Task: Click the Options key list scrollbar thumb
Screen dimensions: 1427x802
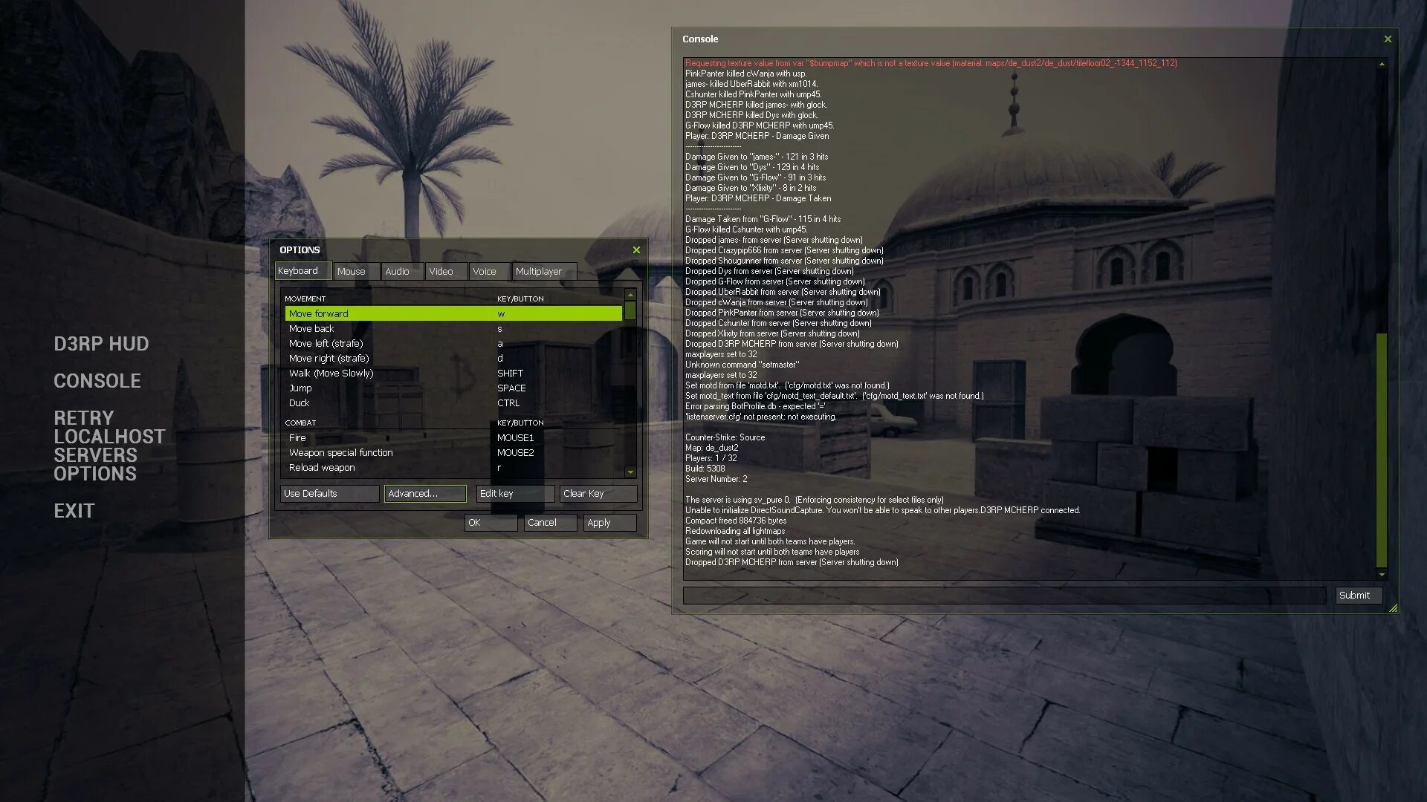Action: click(630, 310)
